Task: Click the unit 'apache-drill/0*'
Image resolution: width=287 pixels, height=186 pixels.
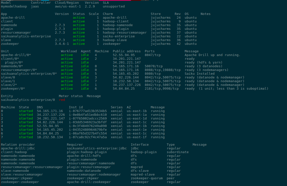Action: tap(16, 55)
